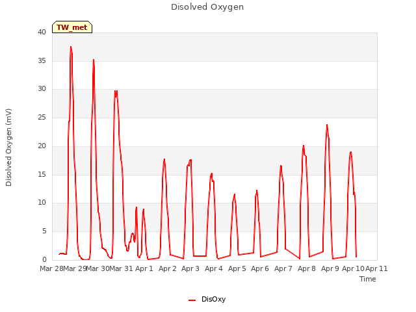Viewport: 416px width, 312px height.
Task: Click the Apr 5 x-axis tick label
Action: point(237,268)
